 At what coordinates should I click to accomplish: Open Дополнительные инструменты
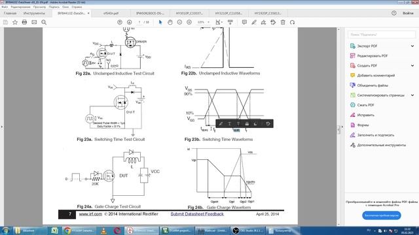[x=381, y=145]
